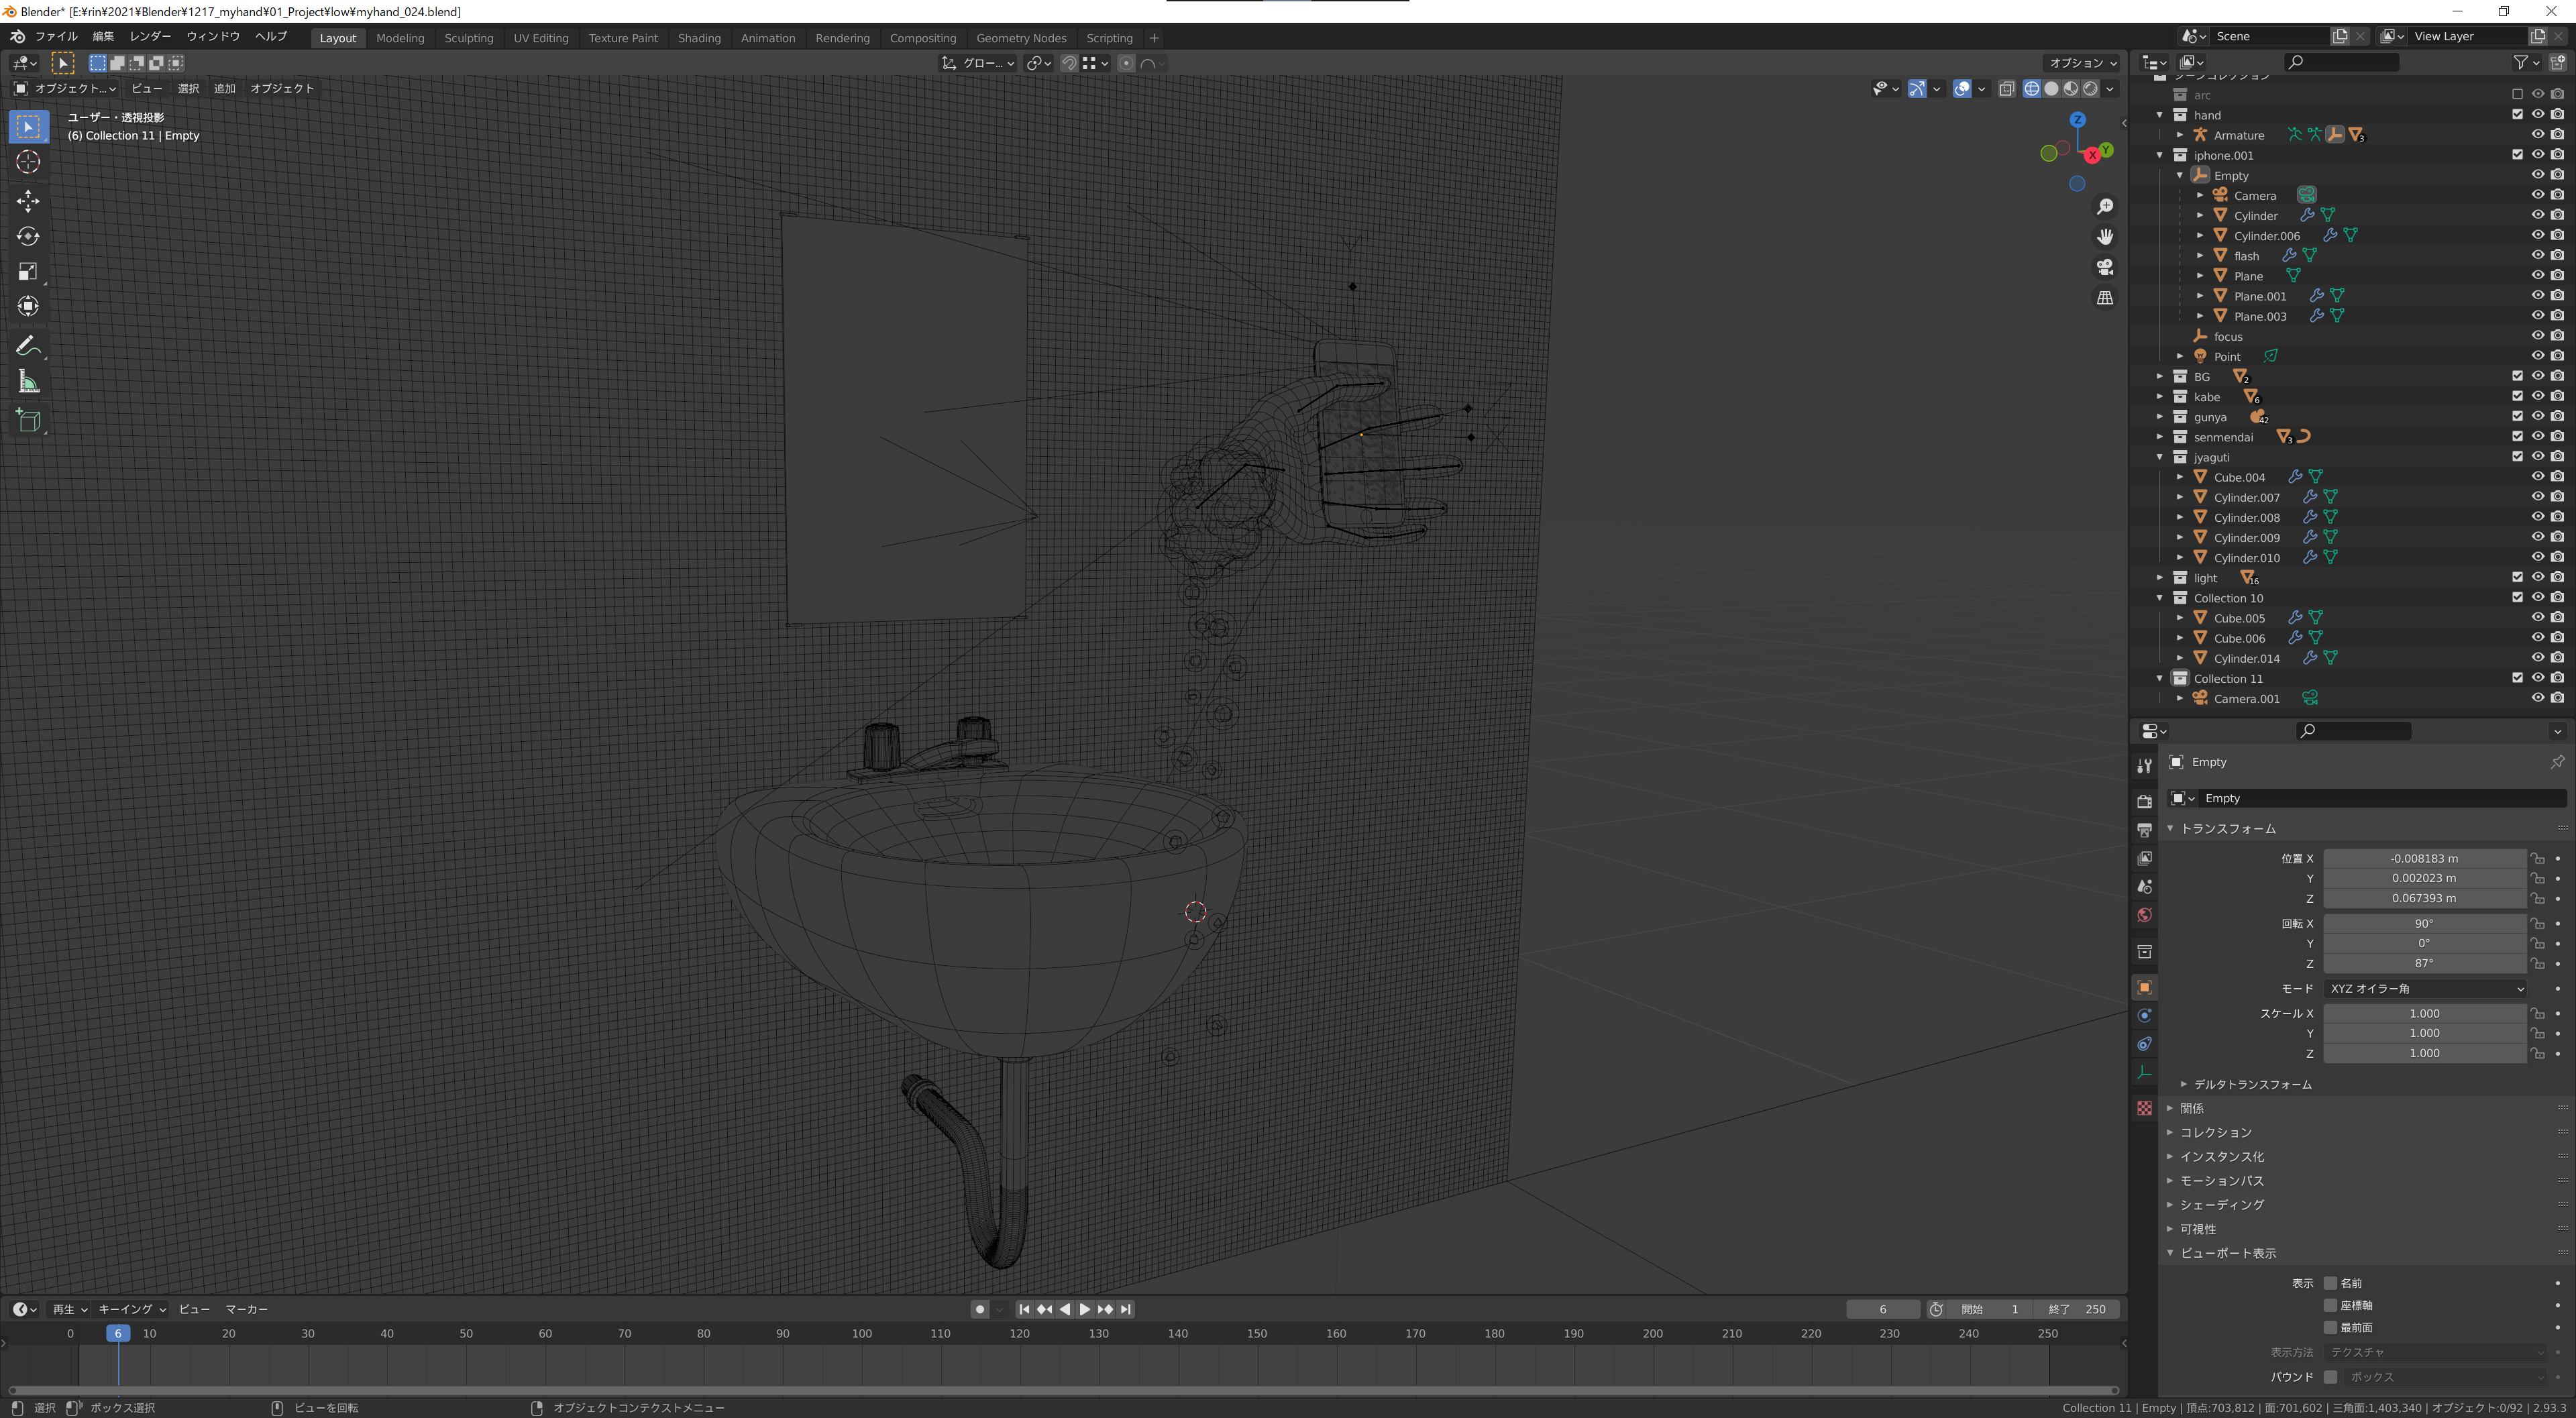
Task: Open rotation mode XYZ Euler dropdown
Action: click(x=2426, y=988)
